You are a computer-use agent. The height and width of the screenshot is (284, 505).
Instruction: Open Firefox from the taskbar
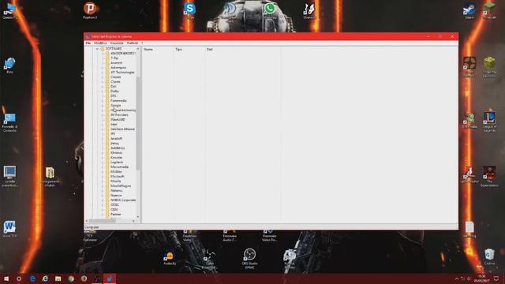84,278
